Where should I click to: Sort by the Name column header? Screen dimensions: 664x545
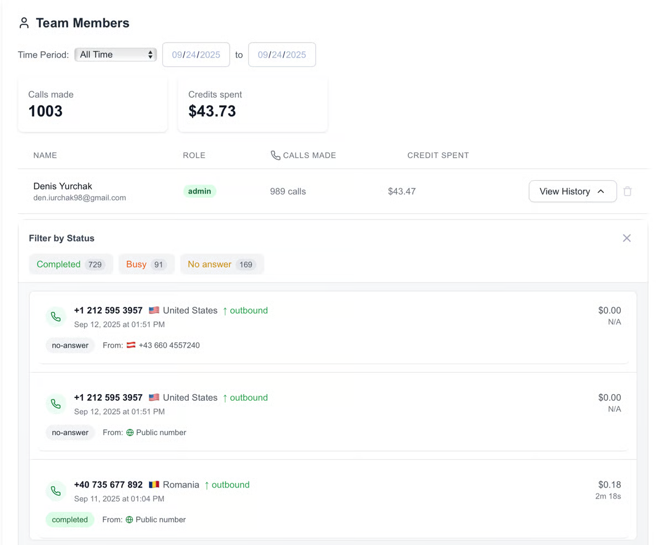click(x=45, y=155)
